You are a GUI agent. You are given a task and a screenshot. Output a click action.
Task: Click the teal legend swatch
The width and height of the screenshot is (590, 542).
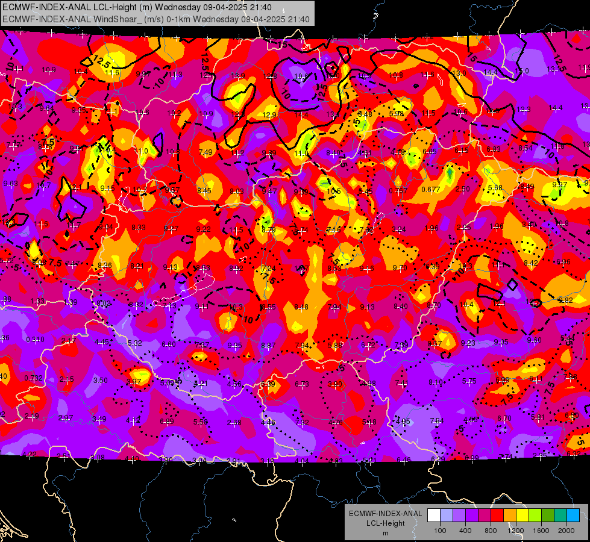(560, 516)
